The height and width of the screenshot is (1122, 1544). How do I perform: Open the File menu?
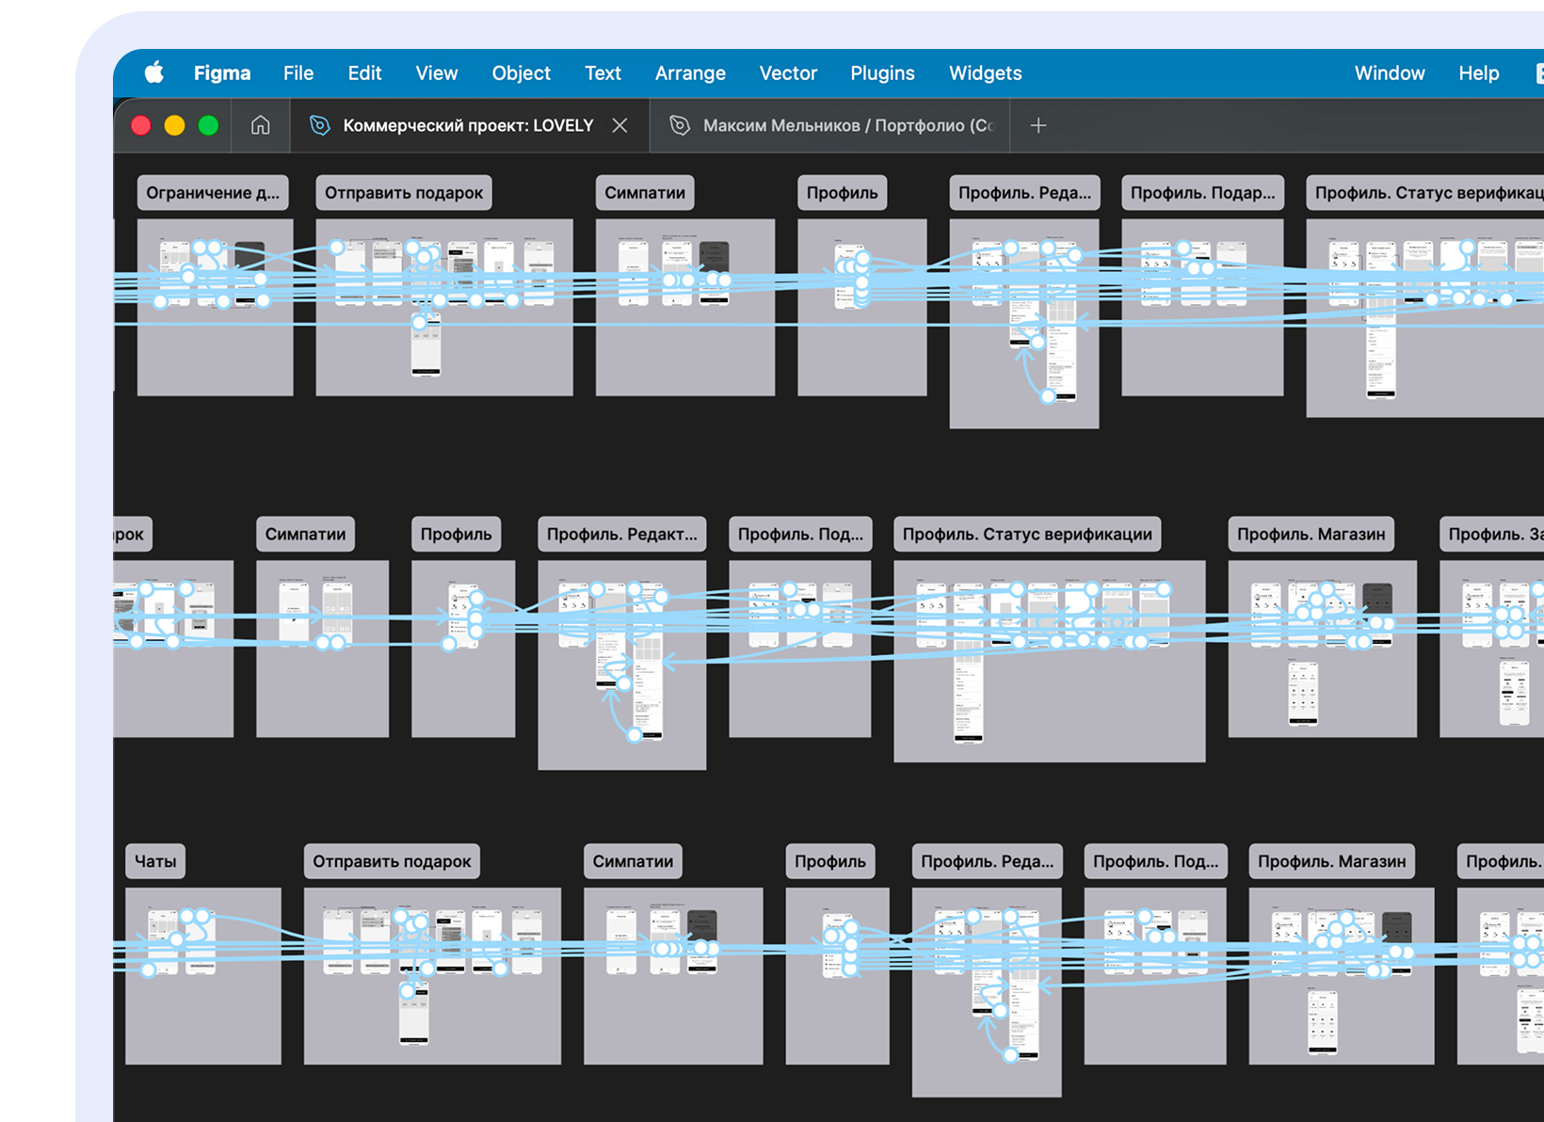[x=298, y=72]
